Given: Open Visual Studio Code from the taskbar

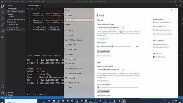Looking at the screenshot, I should [105, 101].
